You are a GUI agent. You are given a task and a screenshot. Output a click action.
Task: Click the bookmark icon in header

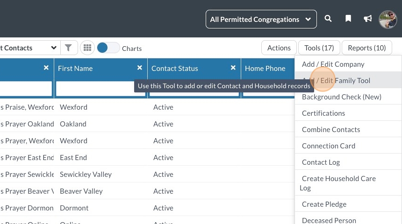[x=348, y=19]
